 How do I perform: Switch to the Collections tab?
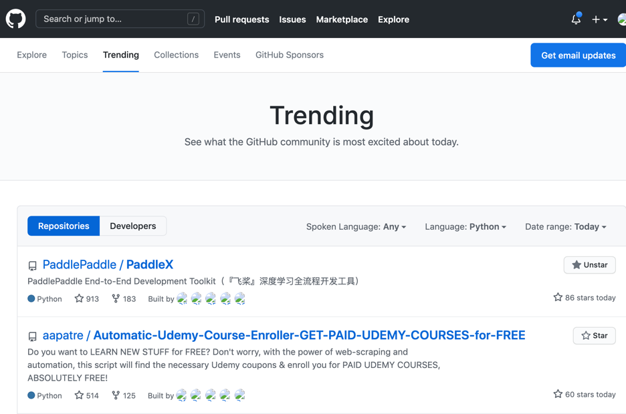tap(176, 55)
